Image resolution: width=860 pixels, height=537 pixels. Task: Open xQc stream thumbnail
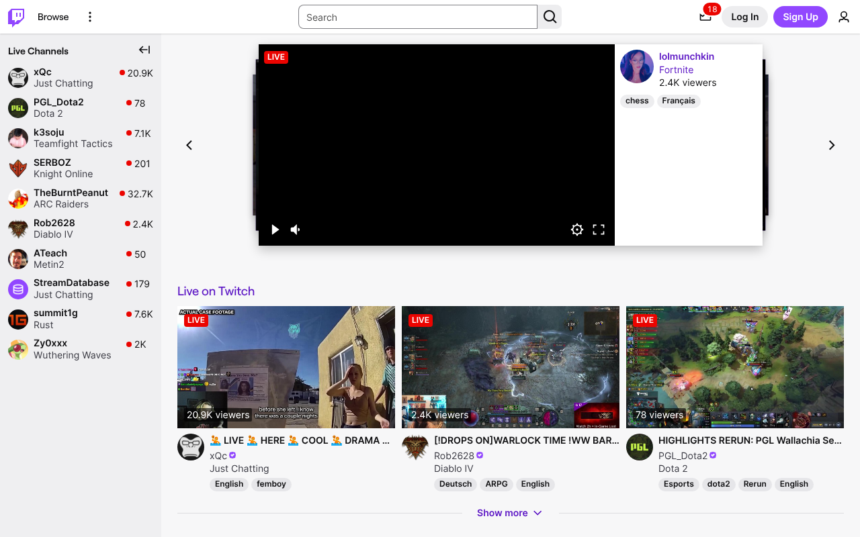[286, 367]
